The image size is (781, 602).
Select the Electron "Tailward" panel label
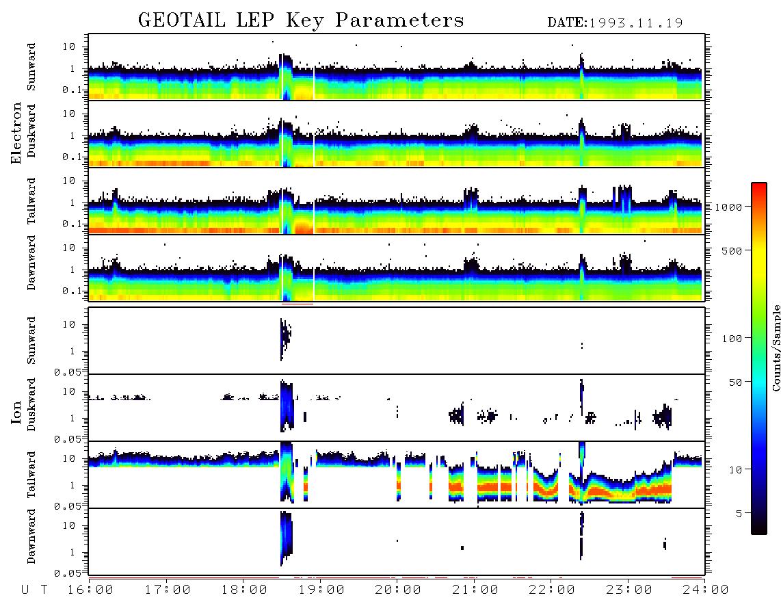coord(31,200)
